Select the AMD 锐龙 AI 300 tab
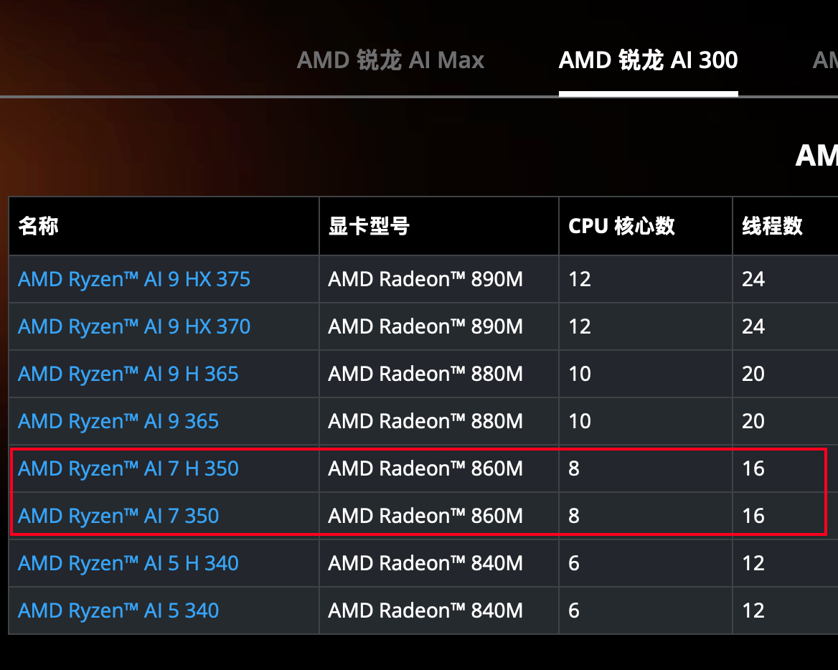838x670 pixels. [x=648, y=60]
